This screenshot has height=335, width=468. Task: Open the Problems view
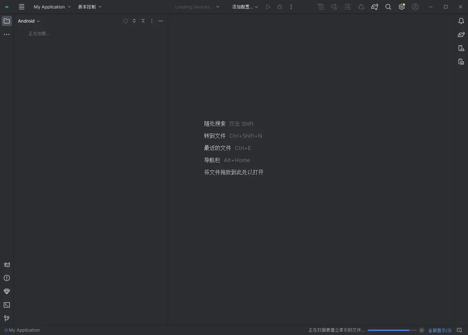6,278
